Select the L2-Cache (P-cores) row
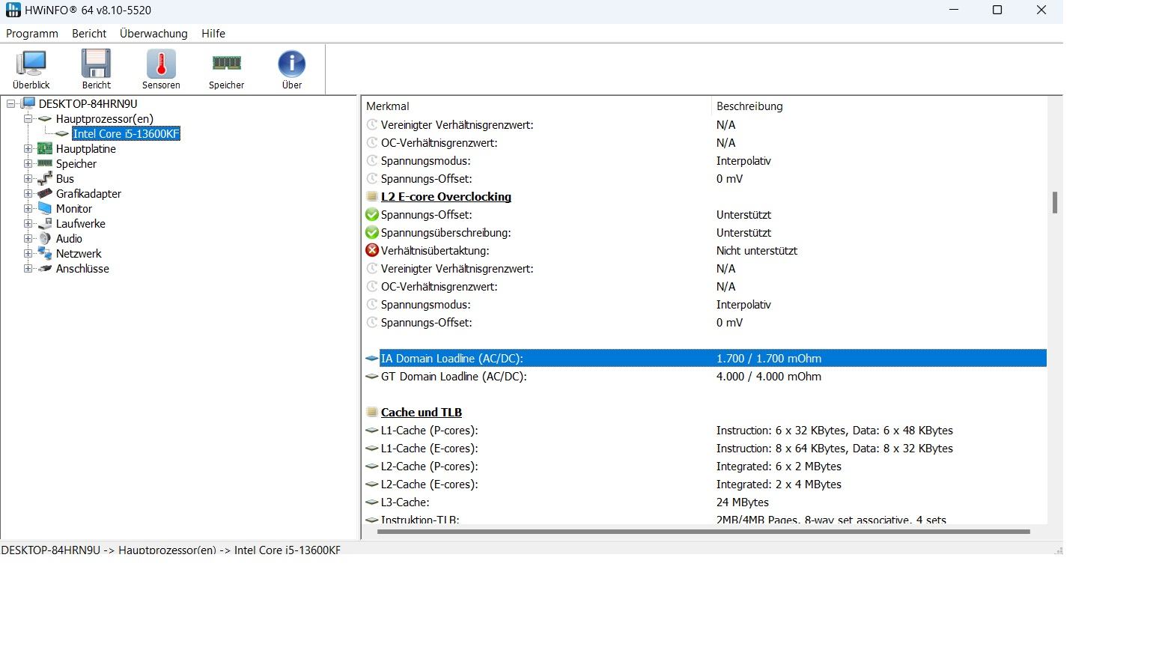Screen dimensions: 1150x647 (x=705, y=466)
